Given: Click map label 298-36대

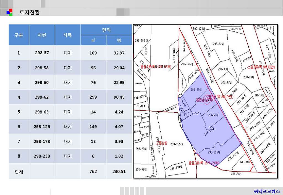Looking at the screenshot, I should tap(223, 69).
